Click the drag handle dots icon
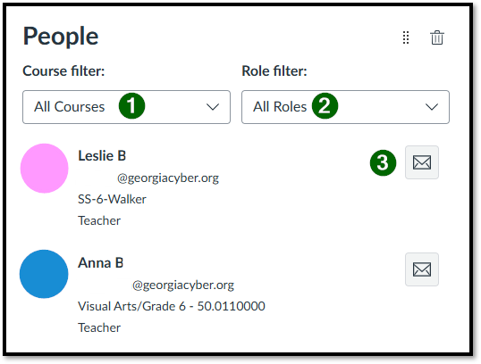The width and height of the screenshot is (481, 364). 406,37
